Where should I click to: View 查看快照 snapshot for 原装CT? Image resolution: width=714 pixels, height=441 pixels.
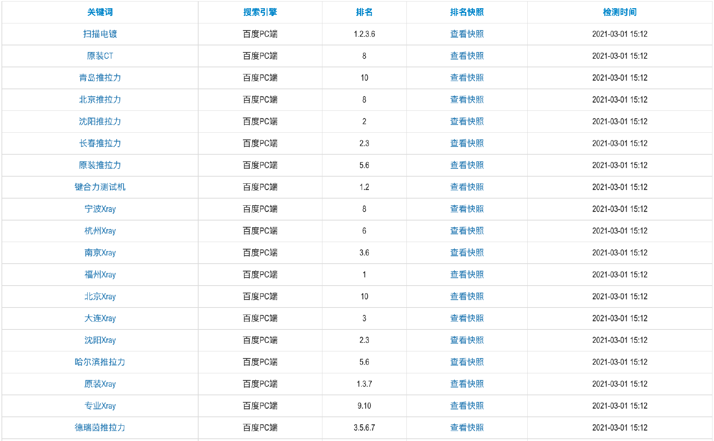pyautogui.click(x=467, y=56)
